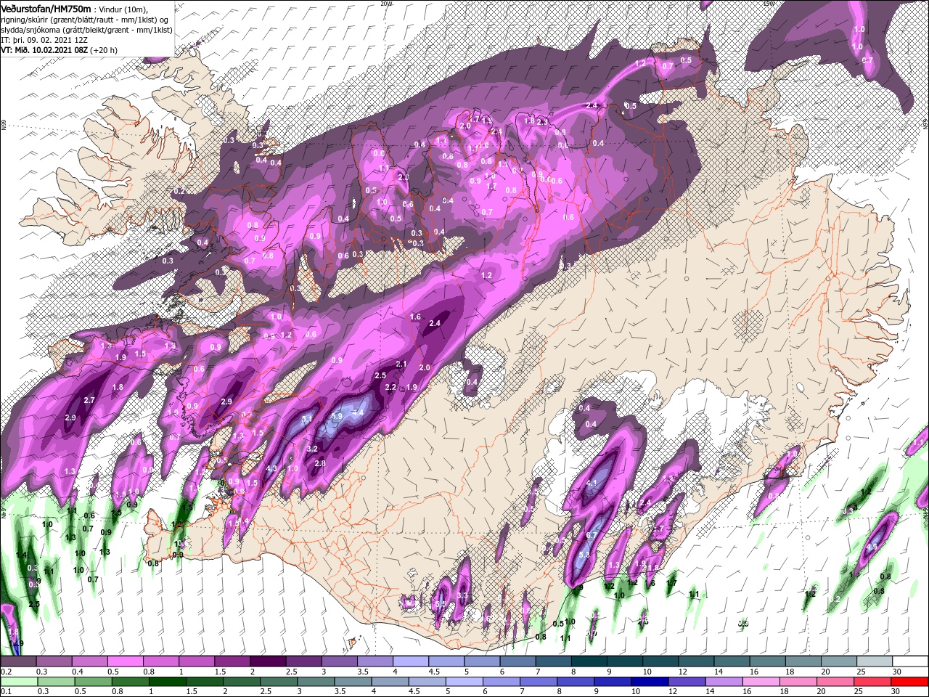Click the 'rigning/skúrir' legend description line
This screenshot has width=929, height=697.
[x=85, y=20]
